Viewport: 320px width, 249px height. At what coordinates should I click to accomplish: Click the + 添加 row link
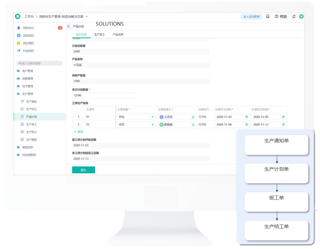coord(79,132)
